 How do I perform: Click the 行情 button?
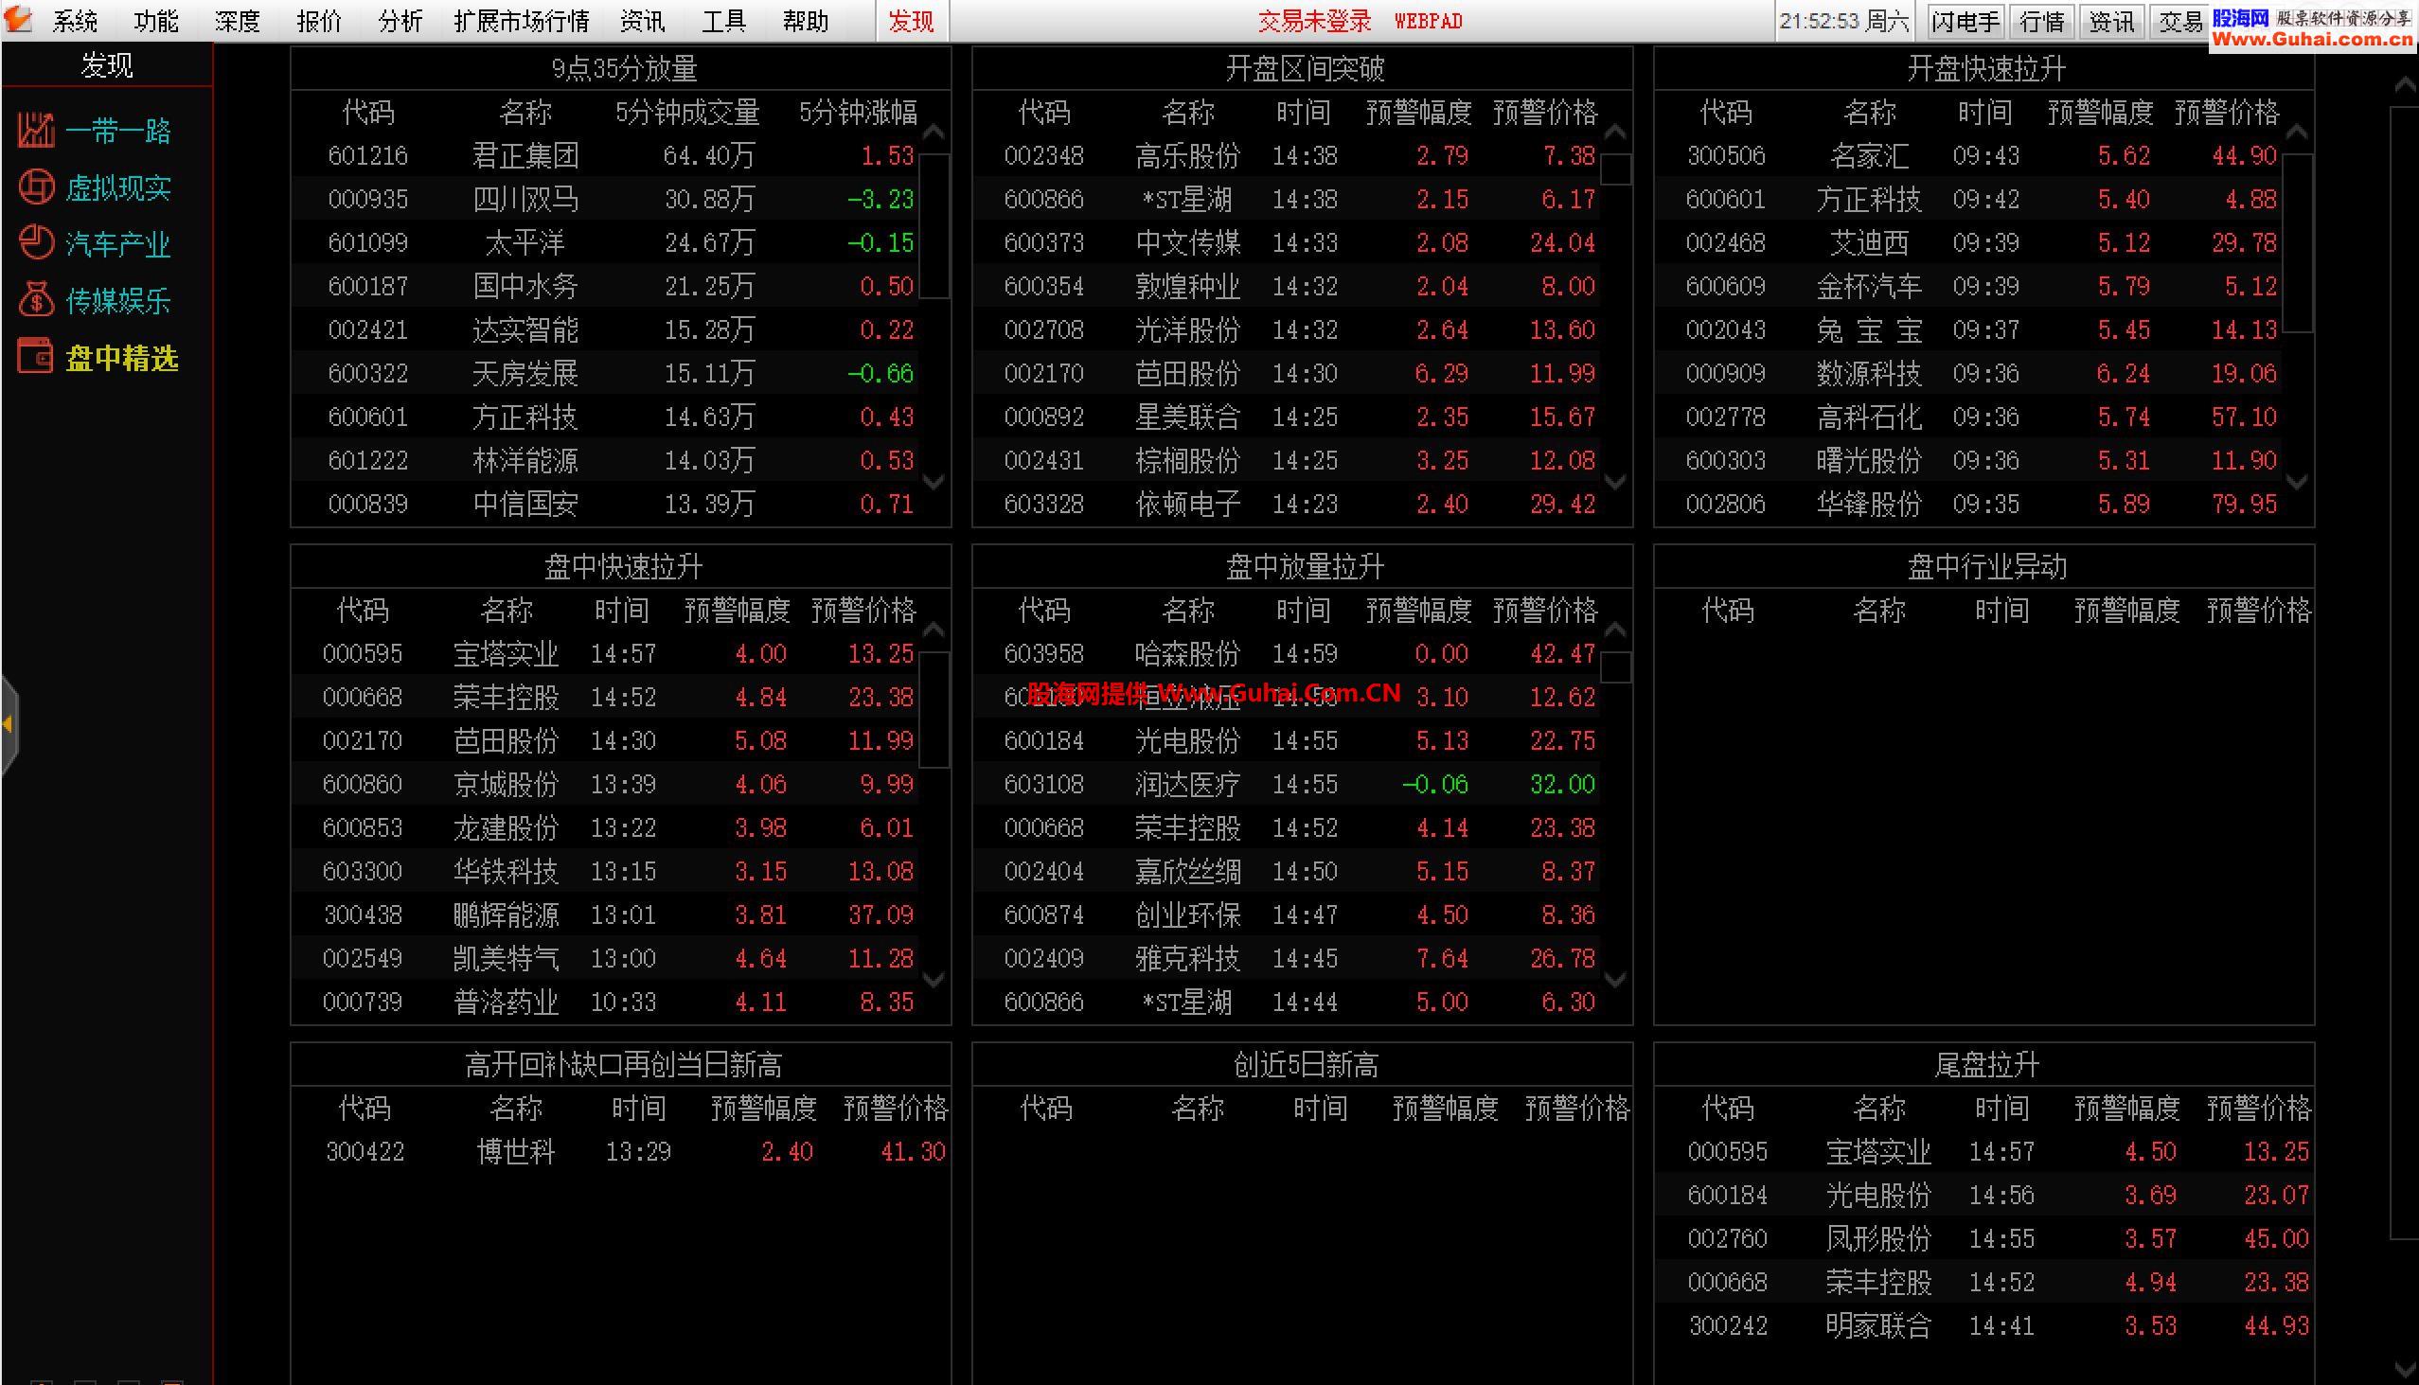point(2041,21)
